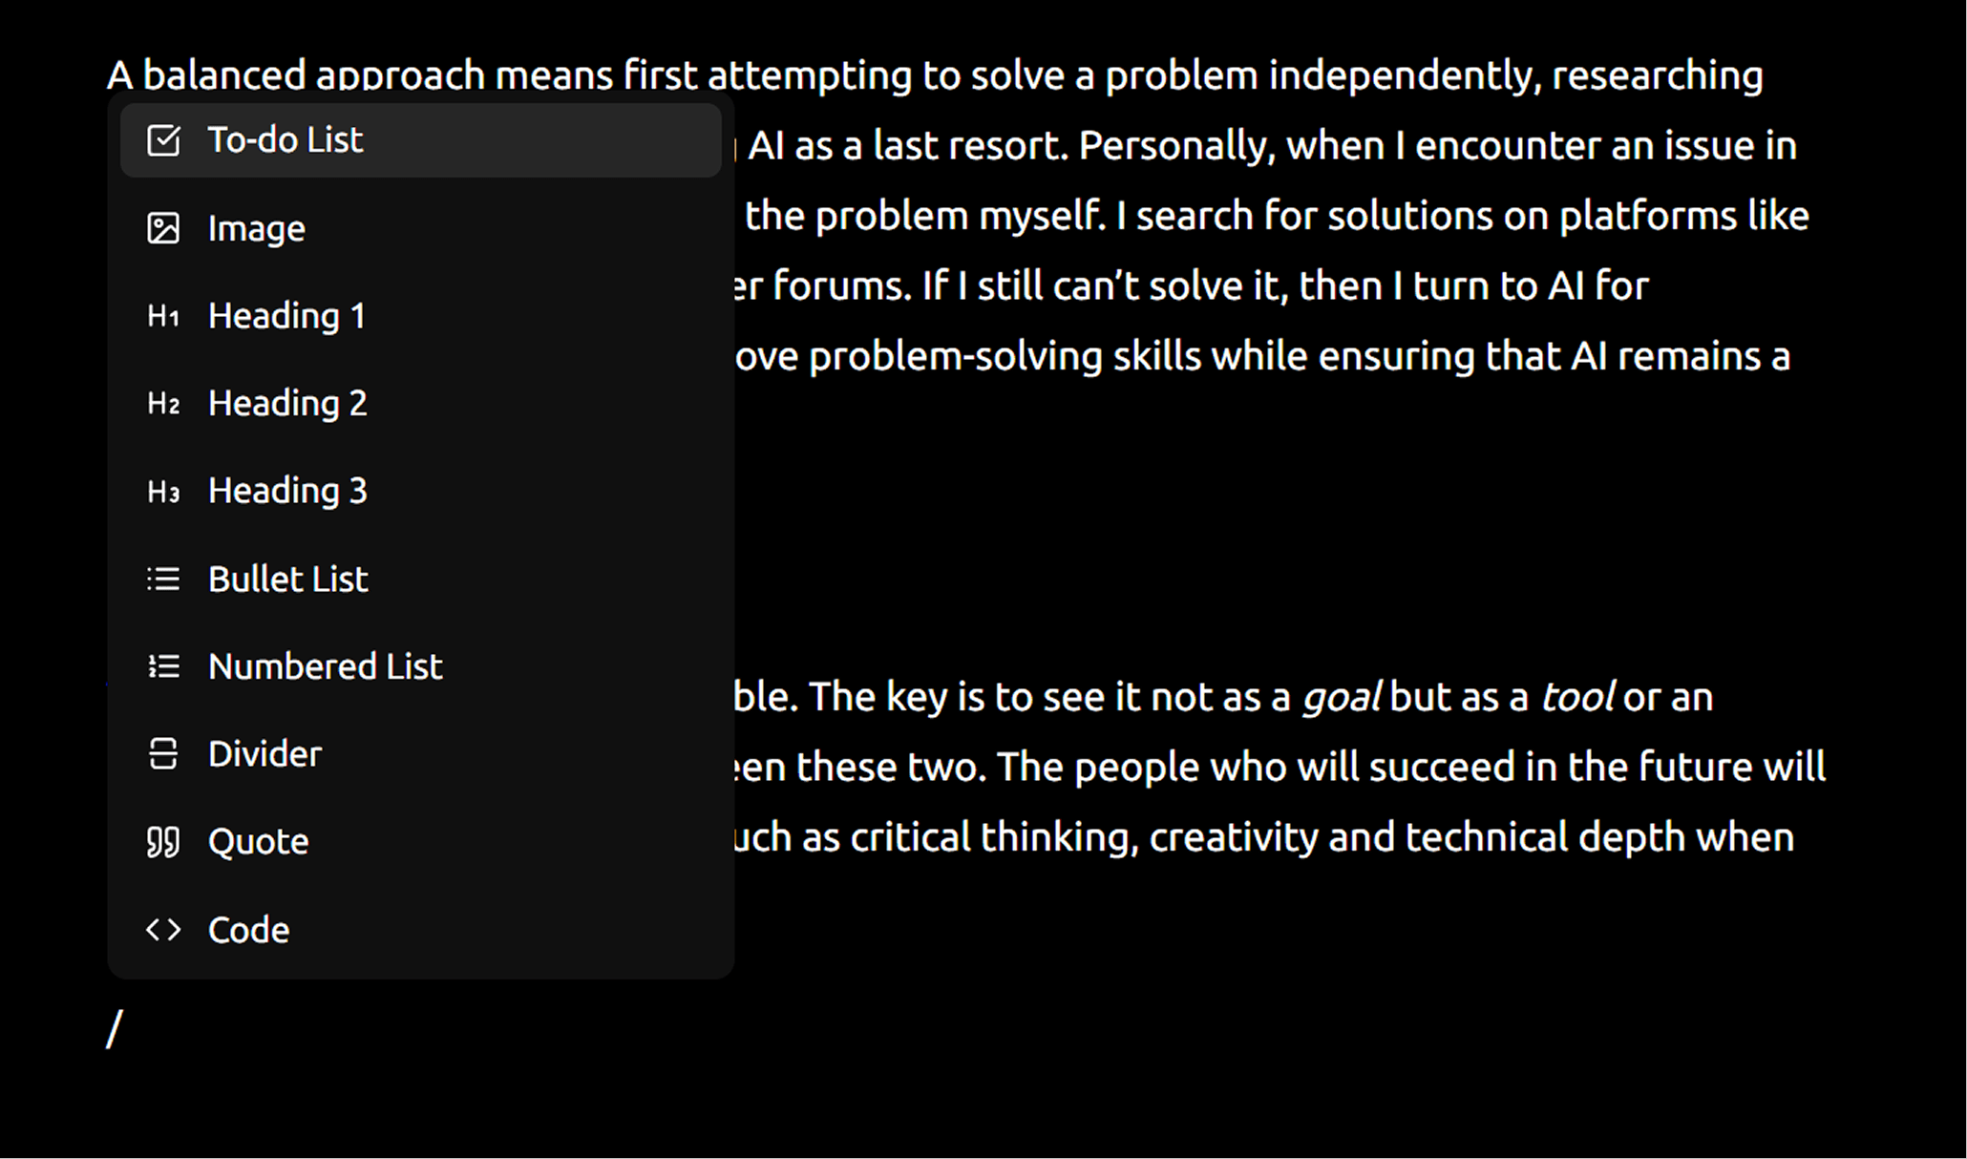Click the To-do List checkbox icon
Image resolution: width=1967 pixels, height=1159 pixels.
pos(163,140)
